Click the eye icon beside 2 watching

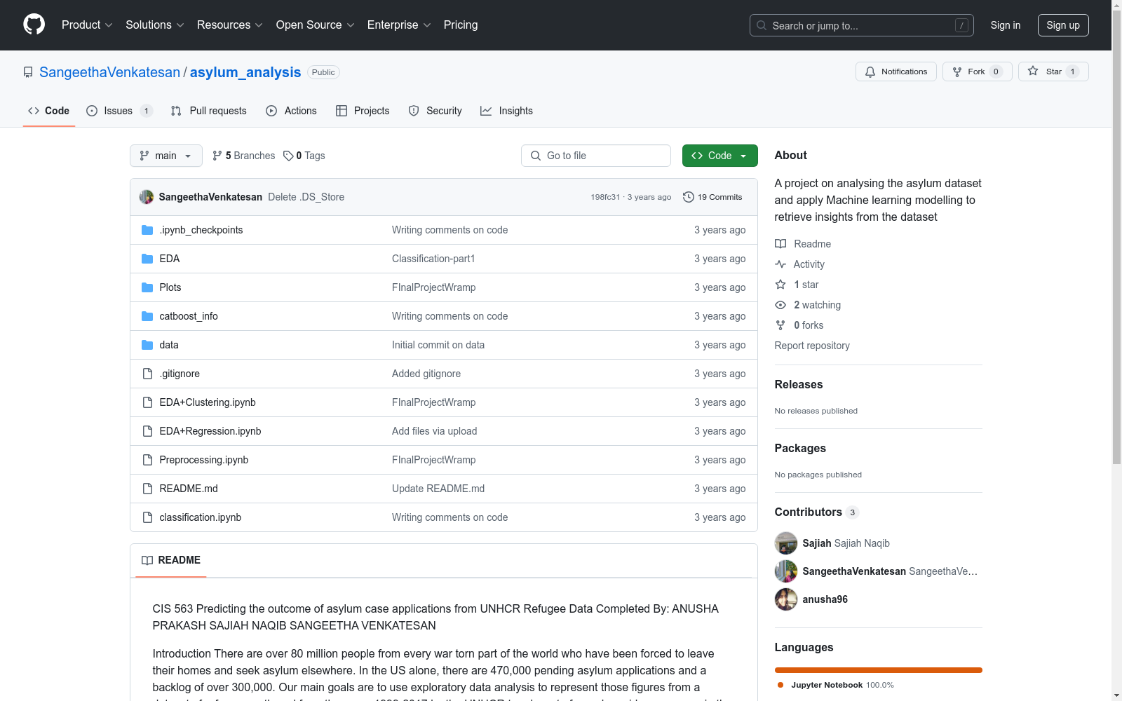pyautogui.click(x=780, y=305)
